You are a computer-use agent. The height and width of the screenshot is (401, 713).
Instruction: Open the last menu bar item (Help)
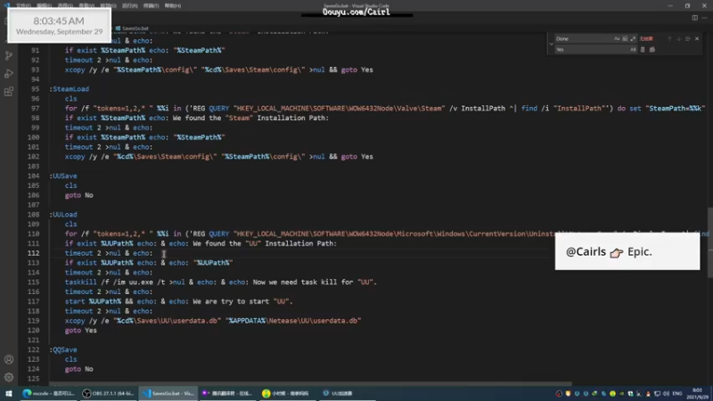pos(173,6)
